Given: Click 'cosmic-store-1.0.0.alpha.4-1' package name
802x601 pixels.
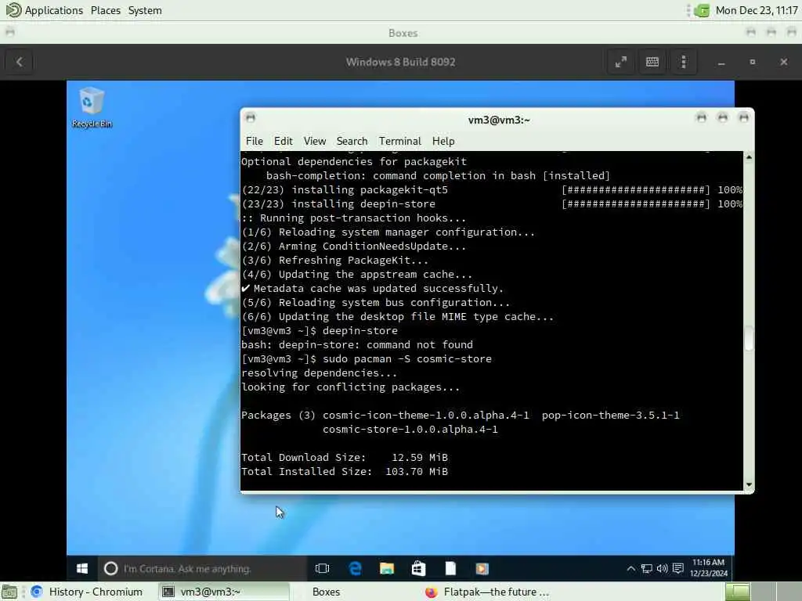Looking at the screenshot, I should [x=410, y=430].
